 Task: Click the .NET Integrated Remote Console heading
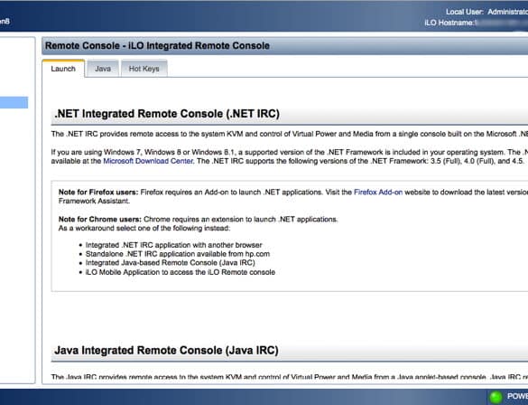click(x=167, y=114)
